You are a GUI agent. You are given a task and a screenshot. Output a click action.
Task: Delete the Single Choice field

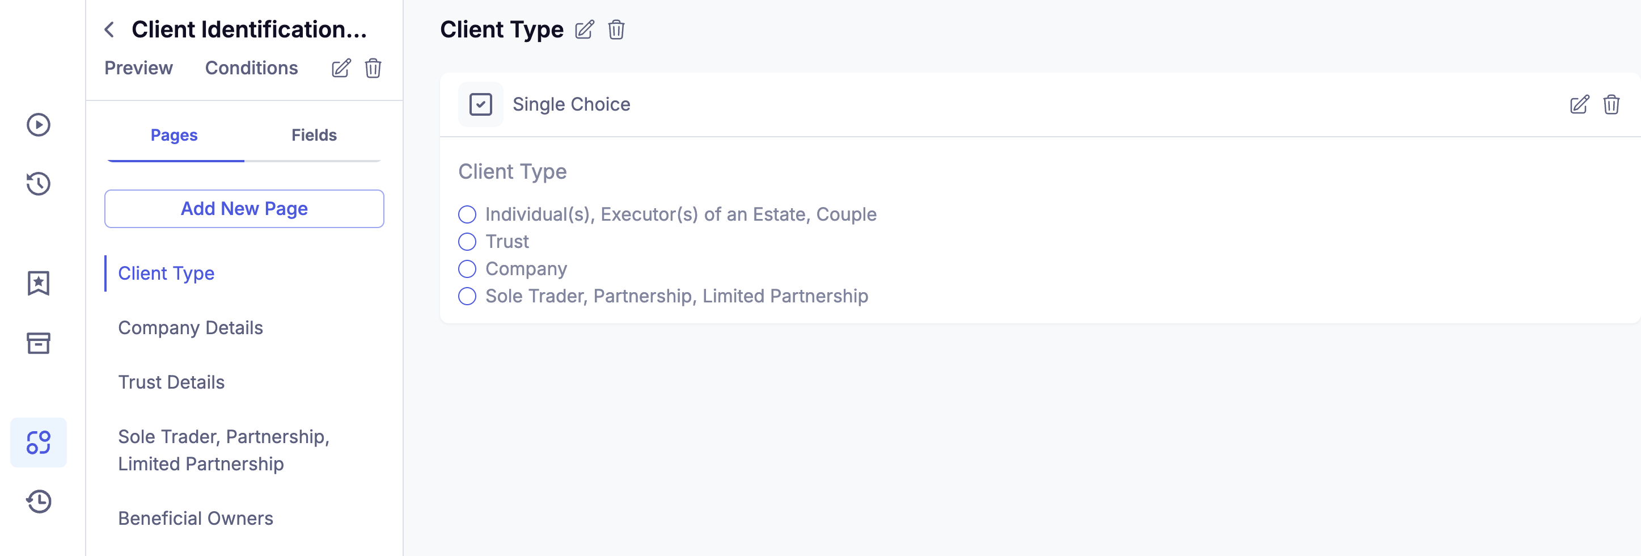pyautogui.click(x=1611, y=104)
